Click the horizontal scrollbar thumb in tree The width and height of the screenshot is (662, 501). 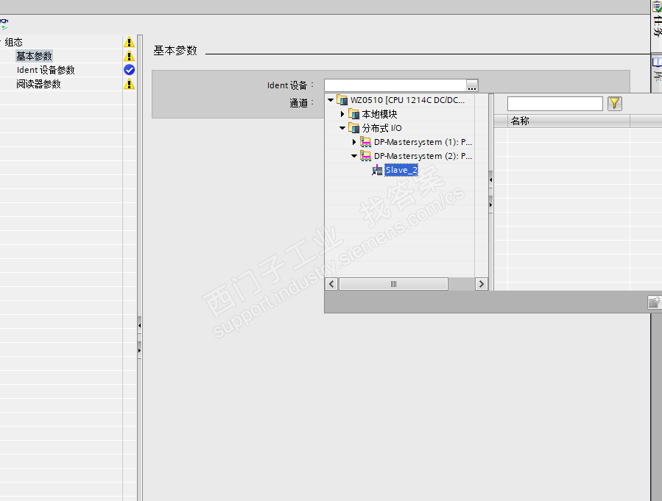(x=393, y=284)
